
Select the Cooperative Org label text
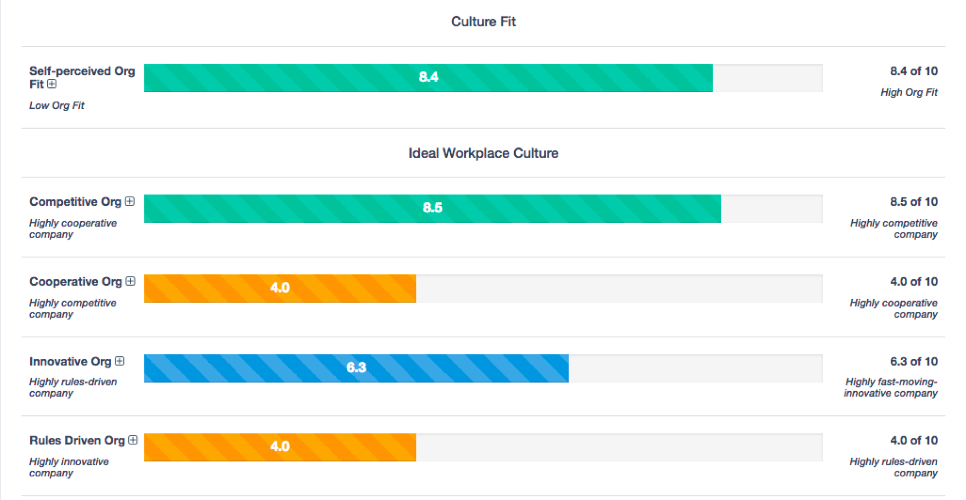(76, 281)
